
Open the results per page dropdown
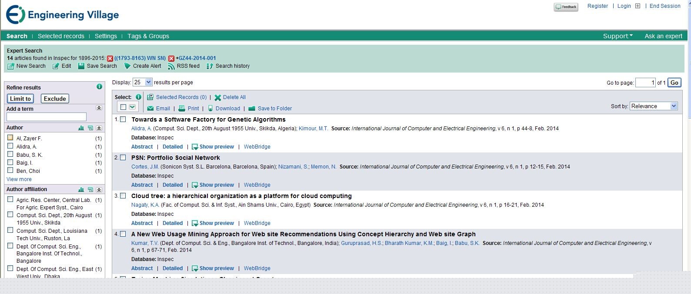tap(143, 82)
